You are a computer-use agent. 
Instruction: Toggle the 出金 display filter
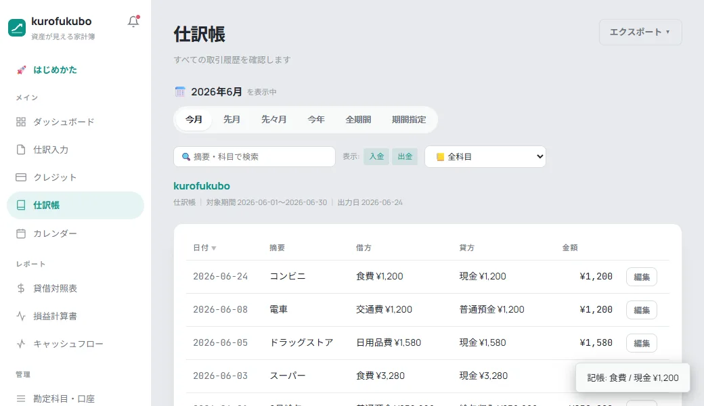click(x=405, y=156)
